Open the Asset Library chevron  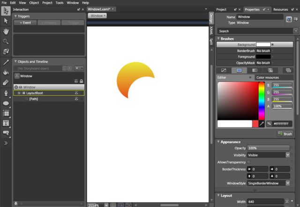(6, 143)
